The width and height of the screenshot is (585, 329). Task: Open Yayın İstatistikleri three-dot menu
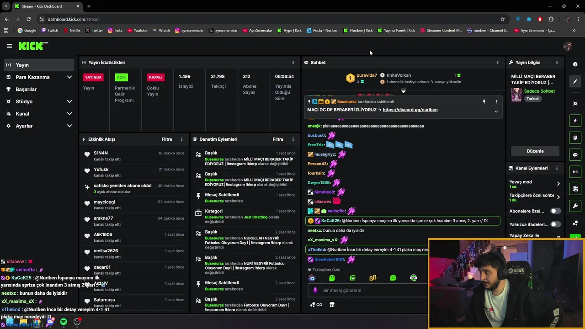(x=293, y=62)
